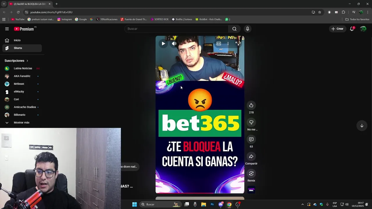
Task: Focus the YouTube Buscar search field
Action: point(177,29)
